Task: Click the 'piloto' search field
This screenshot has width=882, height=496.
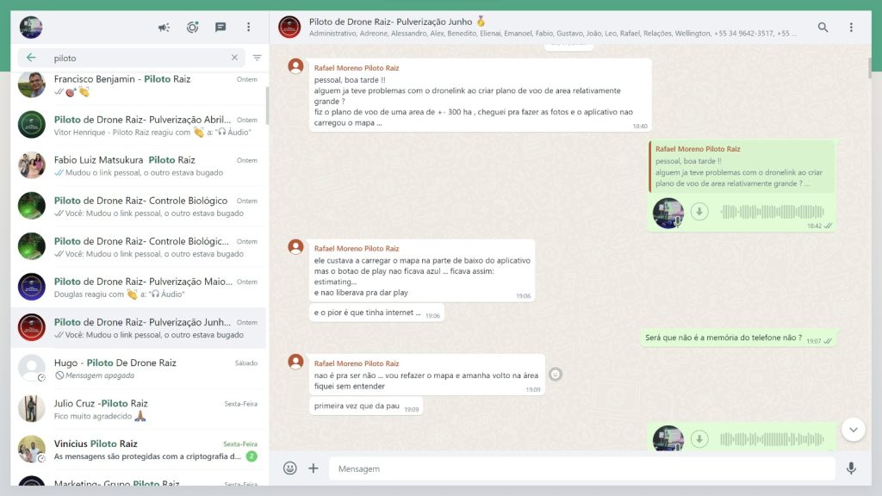Action: tap(132, 58)
